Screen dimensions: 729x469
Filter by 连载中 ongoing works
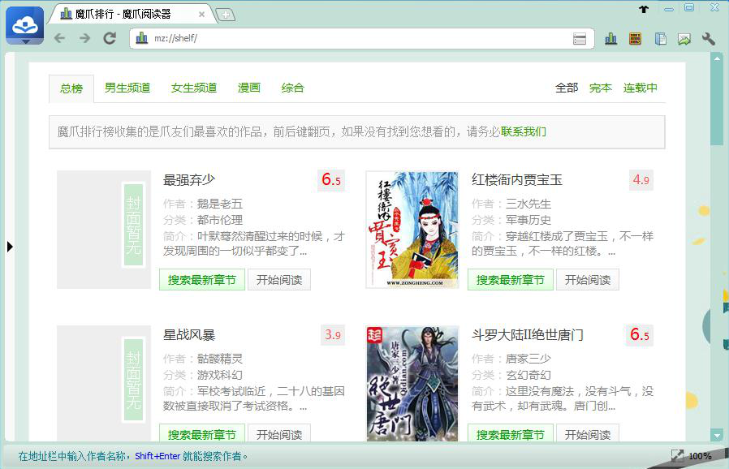pyautogui.click(x=641, y=88)
